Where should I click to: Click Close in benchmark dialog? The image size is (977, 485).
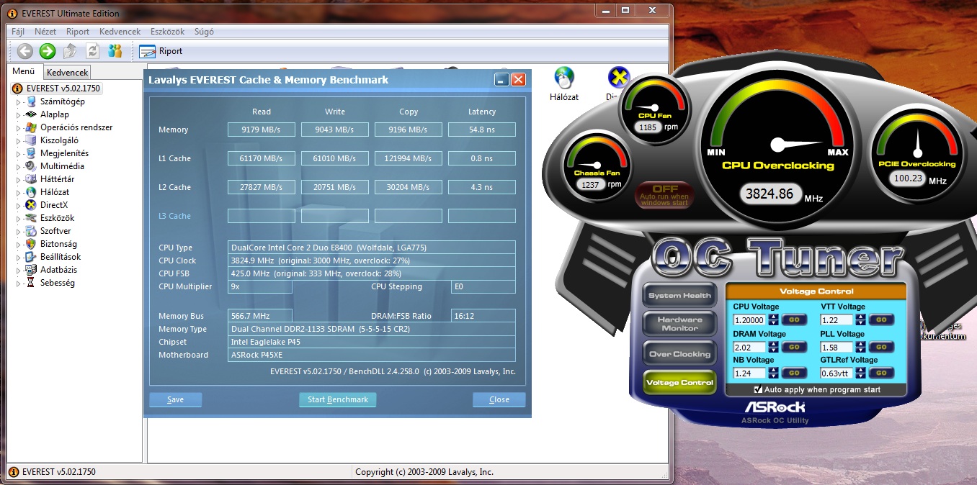click(499, 399)
